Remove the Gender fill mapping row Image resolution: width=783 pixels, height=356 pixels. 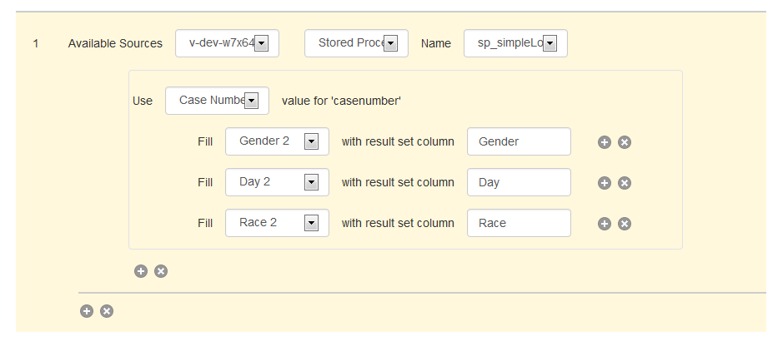[x=625, y=142]
